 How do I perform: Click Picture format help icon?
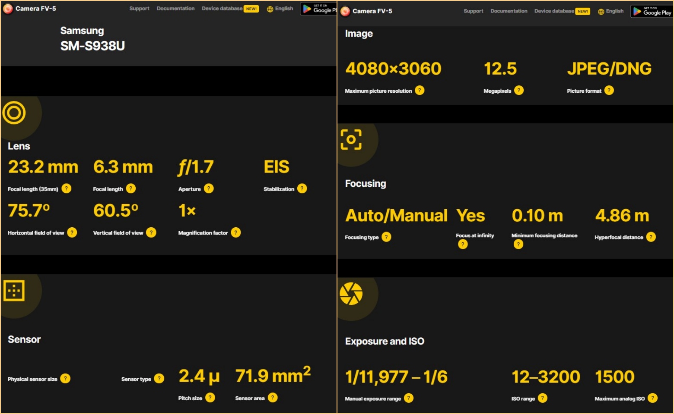coord(609,90)
